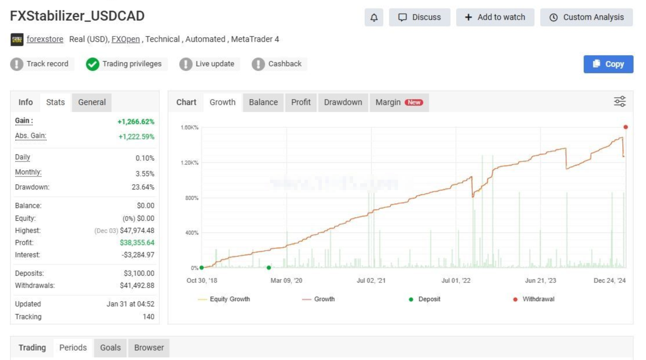Click the Add to watch button
This screenshot has width=646, height=360.
pos(495,17)
